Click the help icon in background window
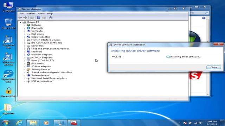Viewport: 225px width, 126px height. 204,18
